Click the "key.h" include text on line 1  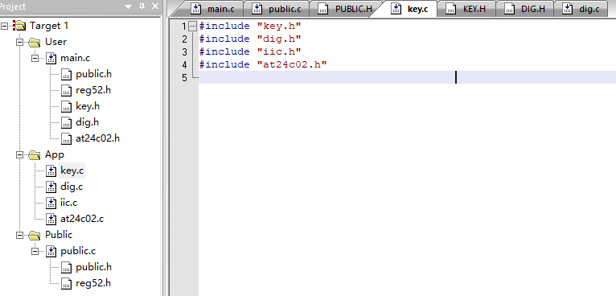click(279, 27)
